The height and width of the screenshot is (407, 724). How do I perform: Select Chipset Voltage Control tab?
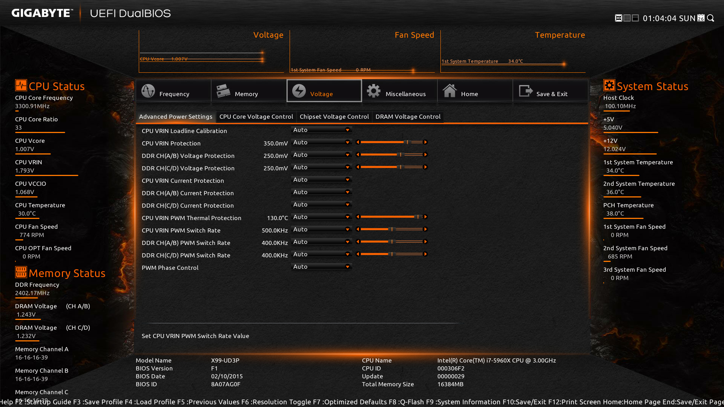334,117
